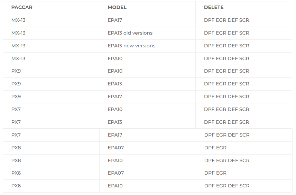Click the MX-13 cell in the EPA17 row
This screenshot has width=296, height=195.
[18, 20]
